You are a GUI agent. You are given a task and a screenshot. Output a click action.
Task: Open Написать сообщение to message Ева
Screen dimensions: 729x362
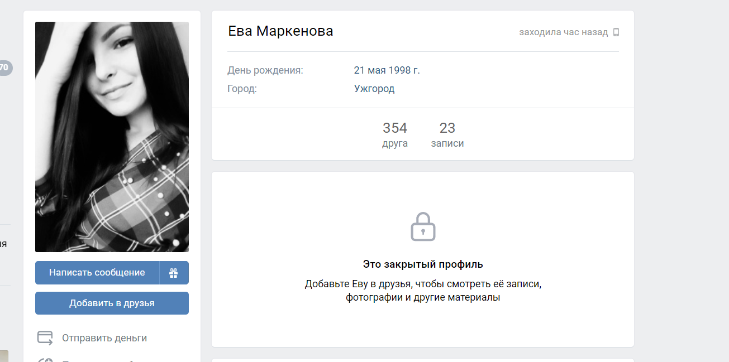tap(97, 273)
